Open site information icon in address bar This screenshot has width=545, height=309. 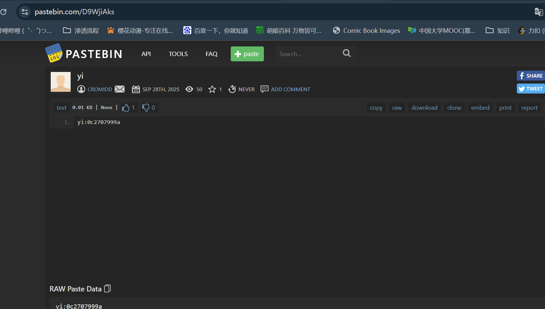click(x=25, y=12)
